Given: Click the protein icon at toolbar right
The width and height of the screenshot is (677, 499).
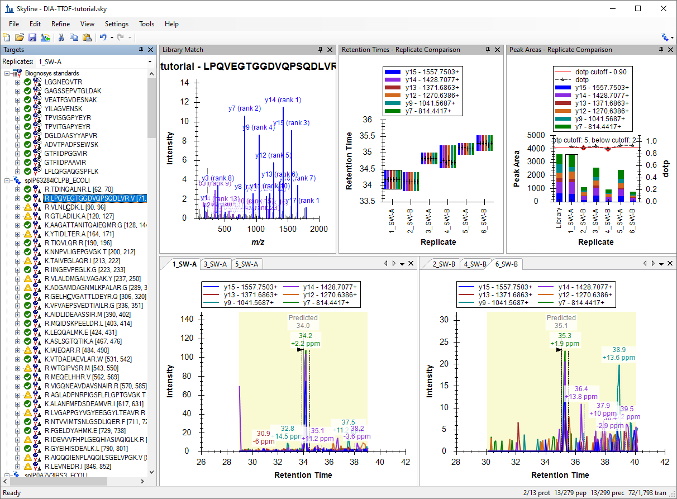Looking at the screenshot, I should 664,37.
